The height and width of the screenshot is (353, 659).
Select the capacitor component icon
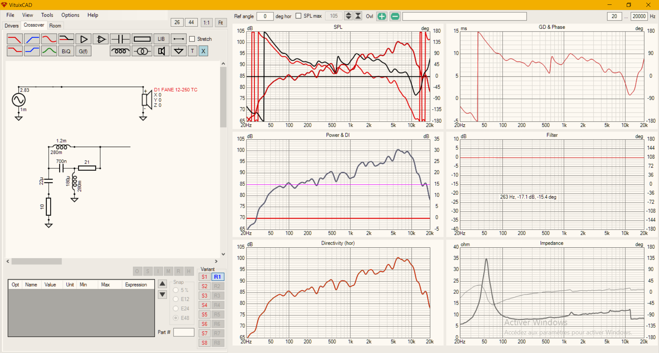click(x=120, y=39)
